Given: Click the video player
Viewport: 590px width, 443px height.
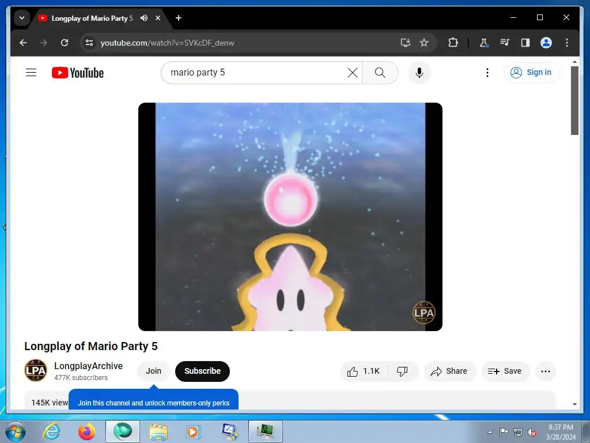Looking at the screenshot, I should (290, 217).
